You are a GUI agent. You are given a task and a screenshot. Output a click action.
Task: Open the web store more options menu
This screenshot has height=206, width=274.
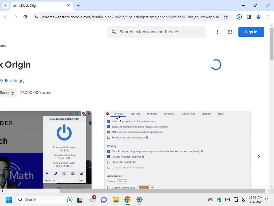[217, 32]
